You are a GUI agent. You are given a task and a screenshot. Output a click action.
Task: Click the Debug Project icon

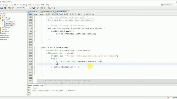[49, 8]
